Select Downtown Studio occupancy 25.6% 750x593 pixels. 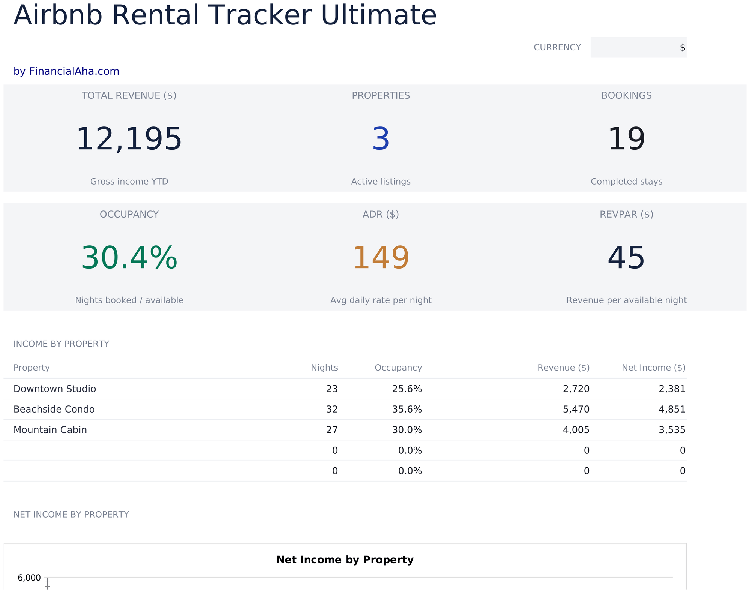pos(407,389)
